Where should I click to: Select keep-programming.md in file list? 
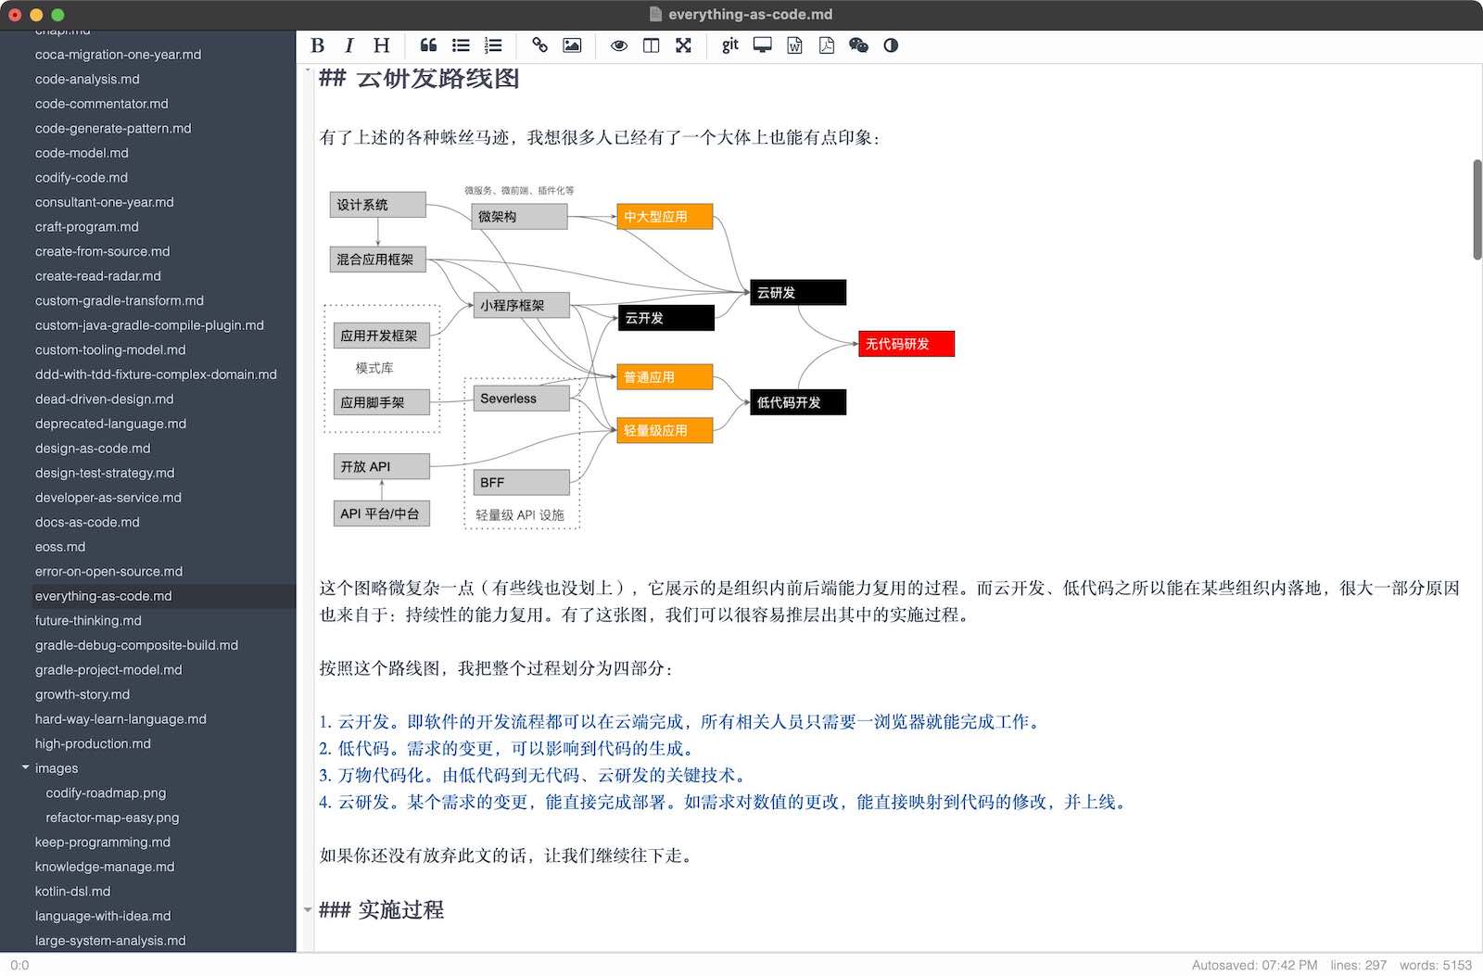pos(102,842)
